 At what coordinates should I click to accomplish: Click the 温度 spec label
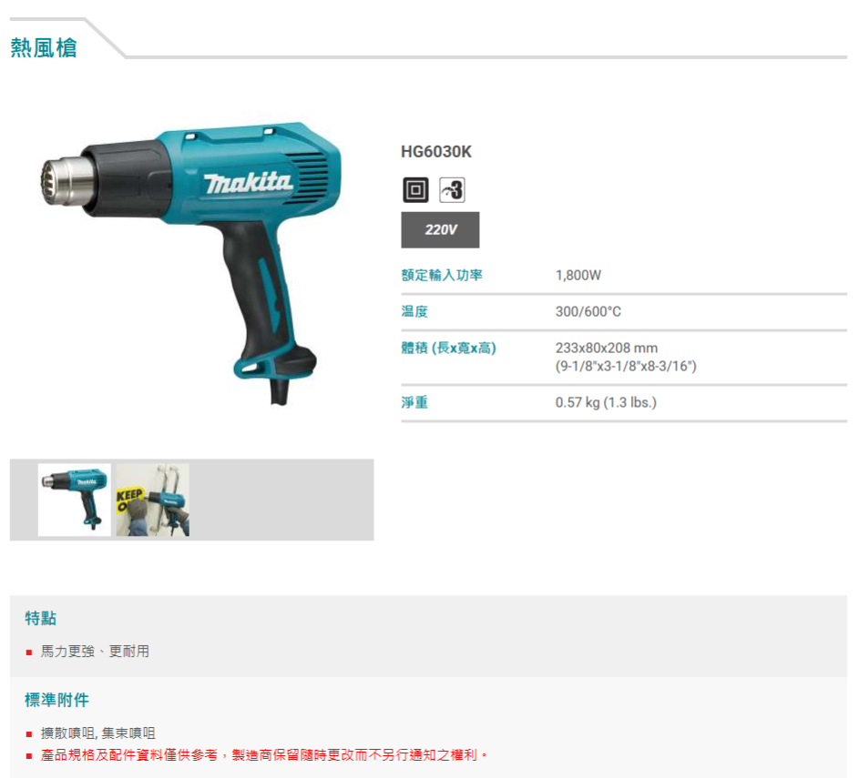coord(414,311)
